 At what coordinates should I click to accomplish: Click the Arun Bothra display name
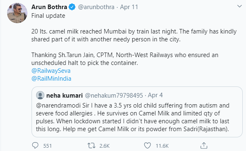coord(49,7)
